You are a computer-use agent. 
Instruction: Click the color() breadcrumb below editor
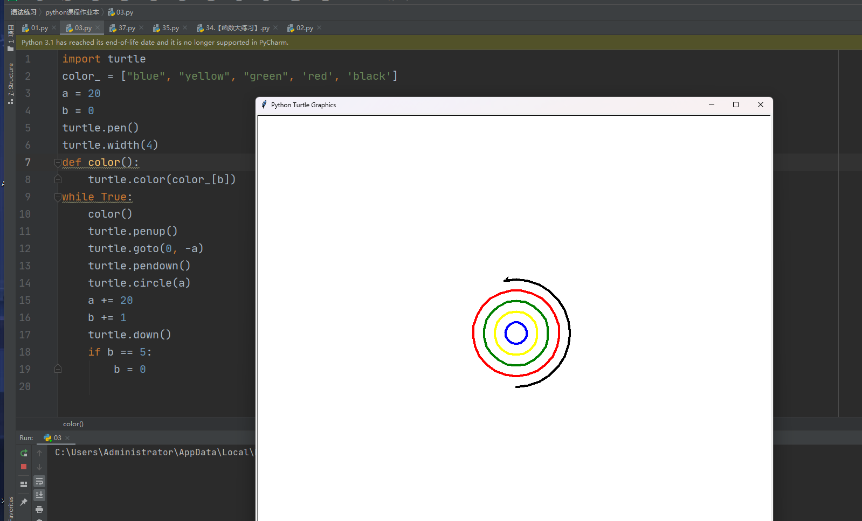(73, 424)
